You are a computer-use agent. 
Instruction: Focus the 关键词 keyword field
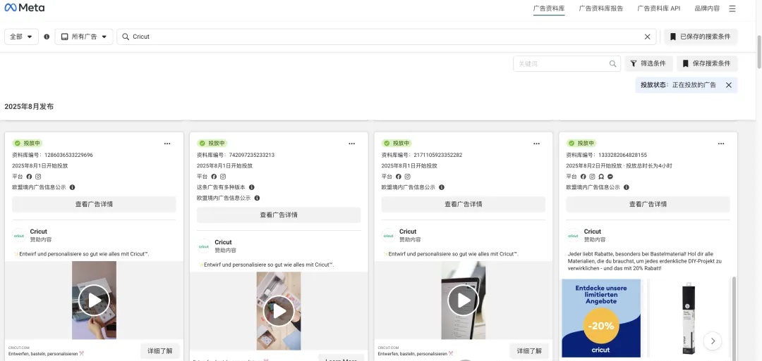[567, 63]
